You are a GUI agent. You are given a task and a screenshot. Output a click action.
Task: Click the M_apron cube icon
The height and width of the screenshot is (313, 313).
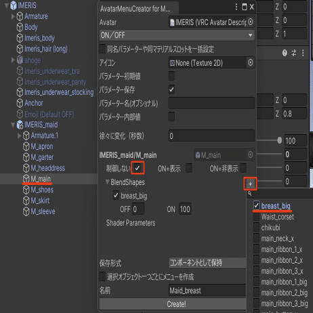click(26, 146)
